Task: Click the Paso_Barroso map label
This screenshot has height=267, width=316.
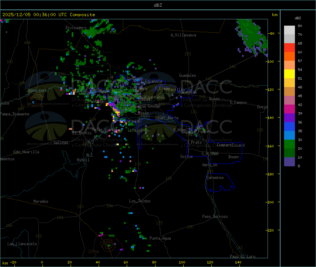Action: (215, 216)
